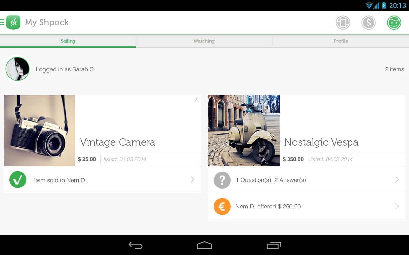Tap the orange euro offer icon
Image resolution: width=409 pixels, height=255 pixels.
(x=222, y=206)
